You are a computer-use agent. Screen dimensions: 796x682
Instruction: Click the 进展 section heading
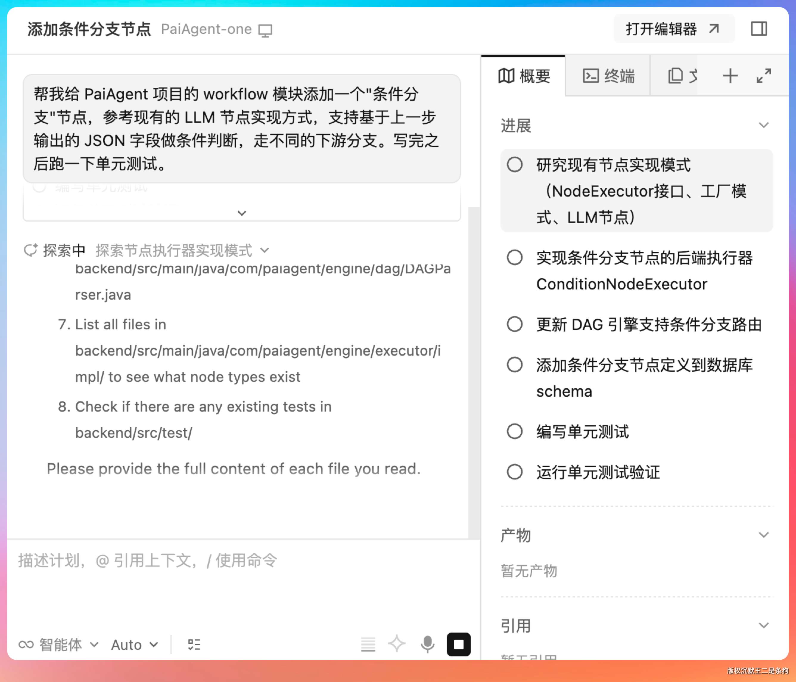[x=516, y=126]
